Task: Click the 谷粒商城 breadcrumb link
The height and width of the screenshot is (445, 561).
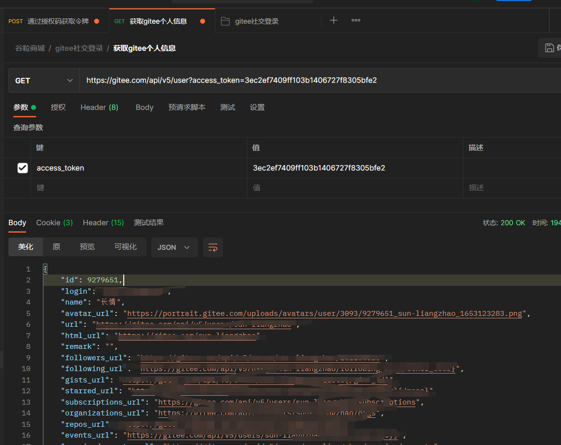Action: [30, 48]
